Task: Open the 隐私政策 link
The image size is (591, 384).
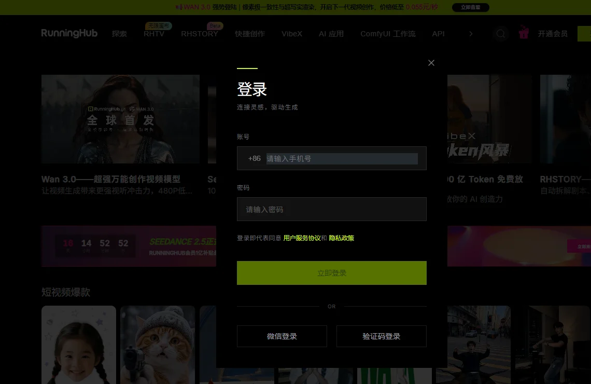Action: point(342,238)
